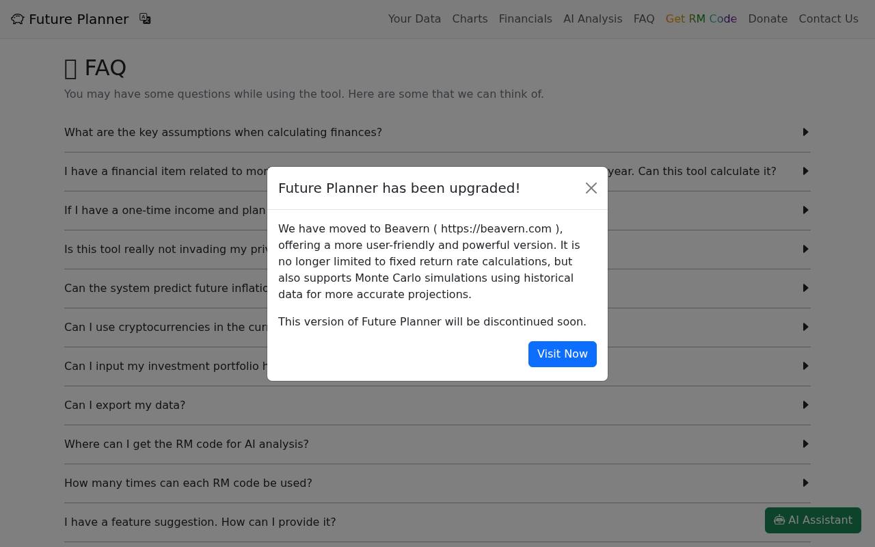Screen dimensions: 875x547
Task: Click the Visit Now button
Action: point(563,354)
